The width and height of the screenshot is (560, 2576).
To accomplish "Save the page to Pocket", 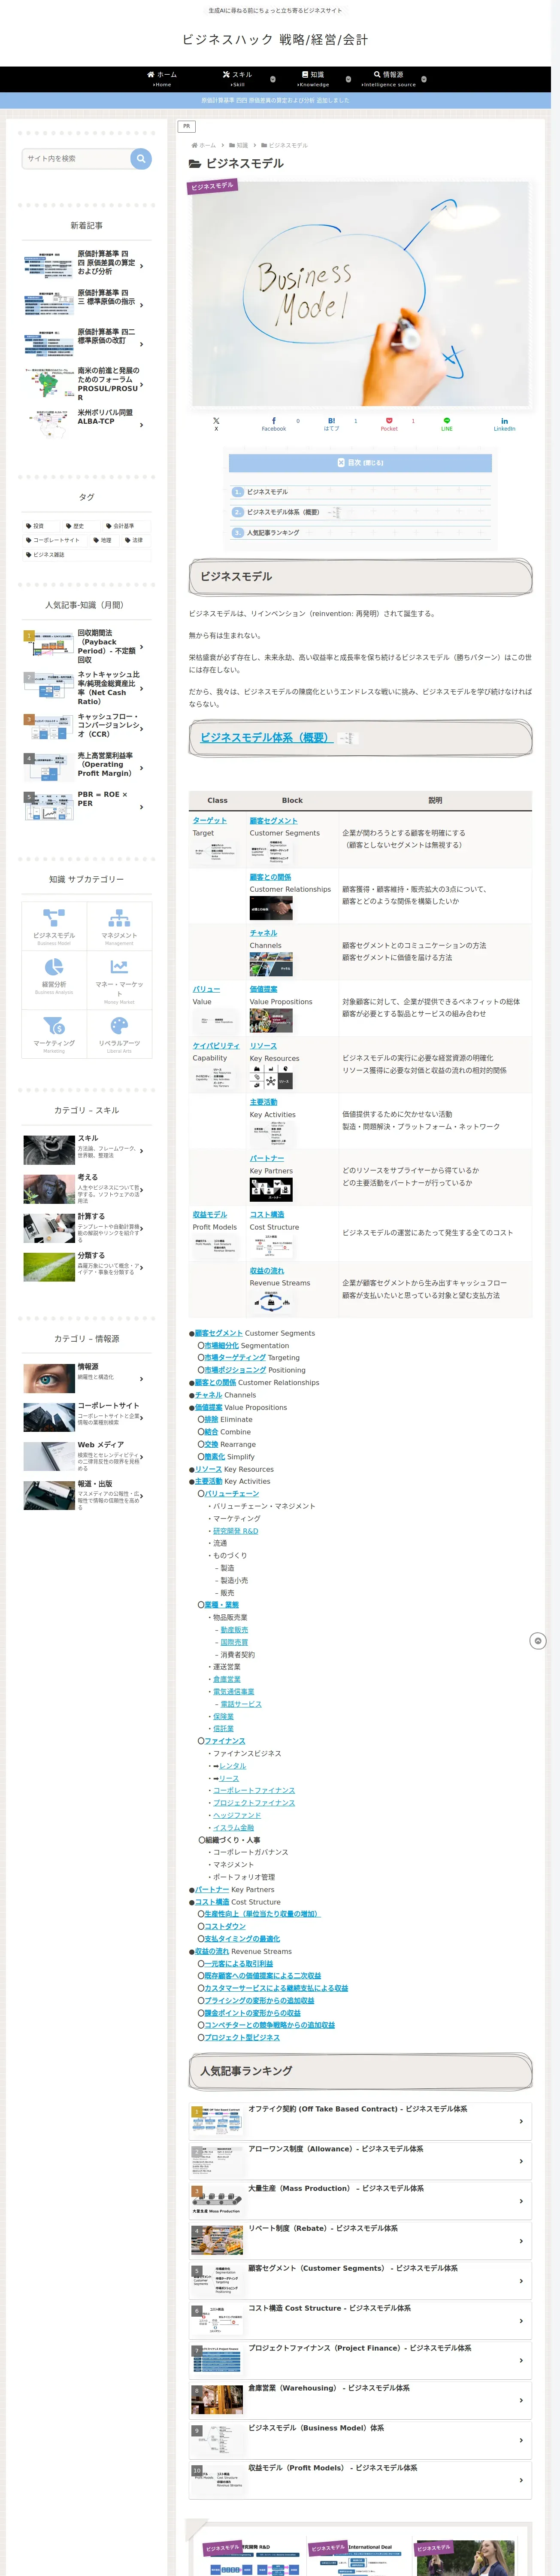I will (x=389, y=424).
